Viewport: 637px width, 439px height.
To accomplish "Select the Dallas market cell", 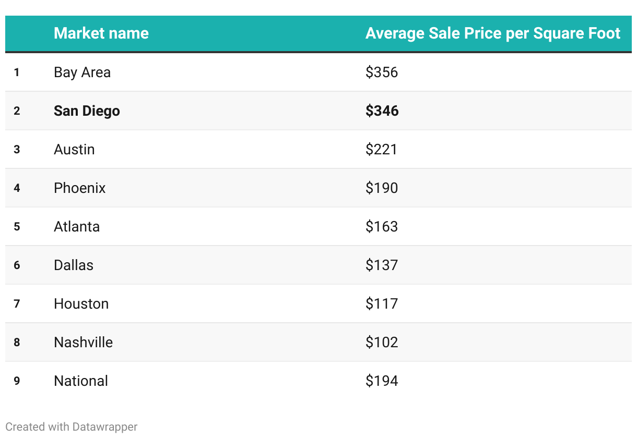I will [74, 265].
